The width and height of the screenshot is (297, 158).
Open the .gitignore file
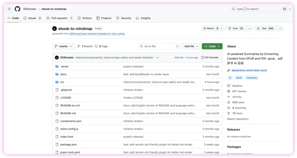(x=66, y=90)
